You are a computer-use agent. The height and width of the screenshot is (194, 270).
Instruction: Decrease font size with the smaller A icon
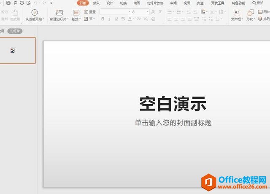point(160,12)
